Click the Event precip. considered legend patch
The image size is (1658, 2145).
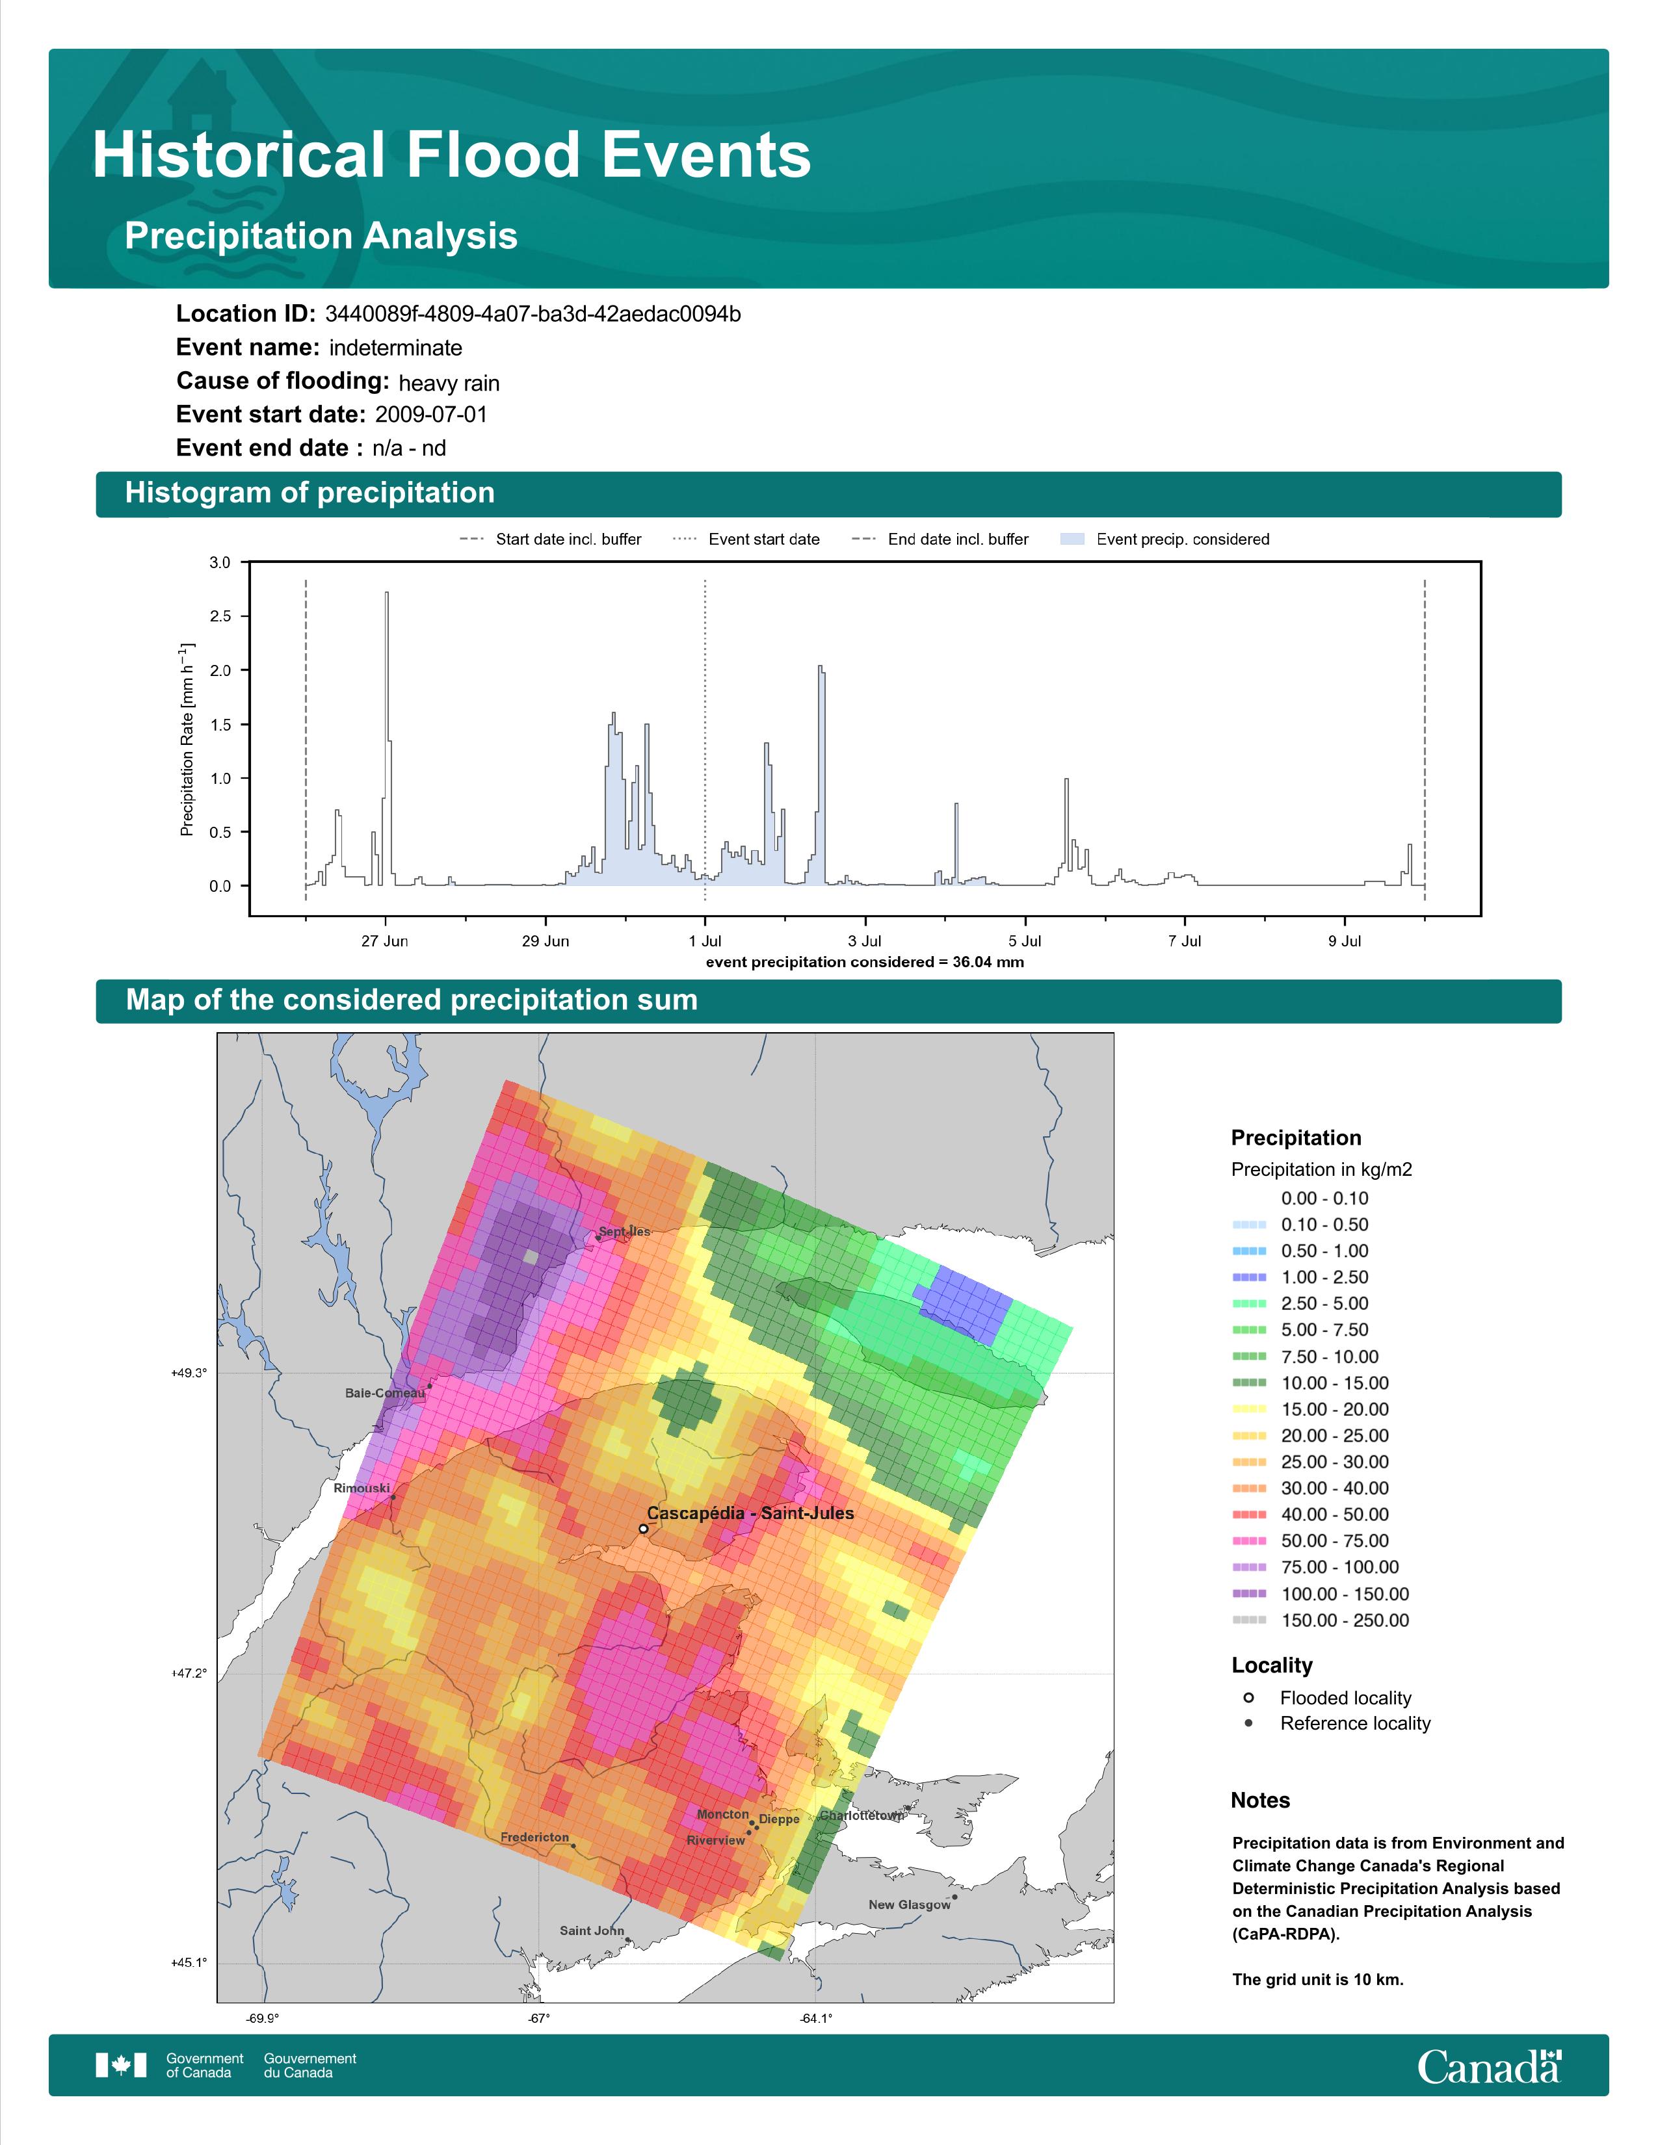pyautogui.click(x=1073, y=539)
